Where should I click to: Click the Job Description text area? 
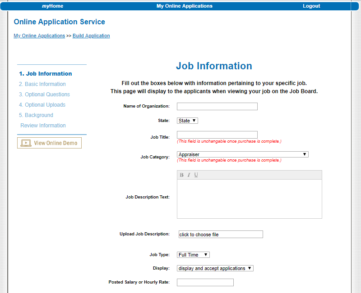(249, 198)
